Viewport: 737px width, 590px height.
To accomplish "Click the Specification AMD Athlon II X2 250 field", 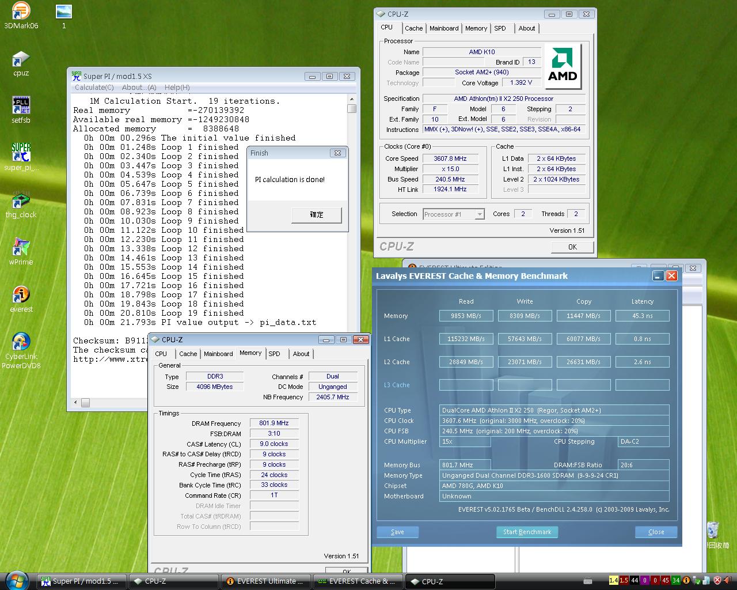I will tap(504, 99).
